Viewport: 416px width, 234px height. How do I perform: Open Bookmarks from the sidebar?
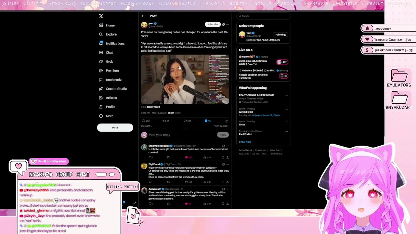click(x=110, y=80)
